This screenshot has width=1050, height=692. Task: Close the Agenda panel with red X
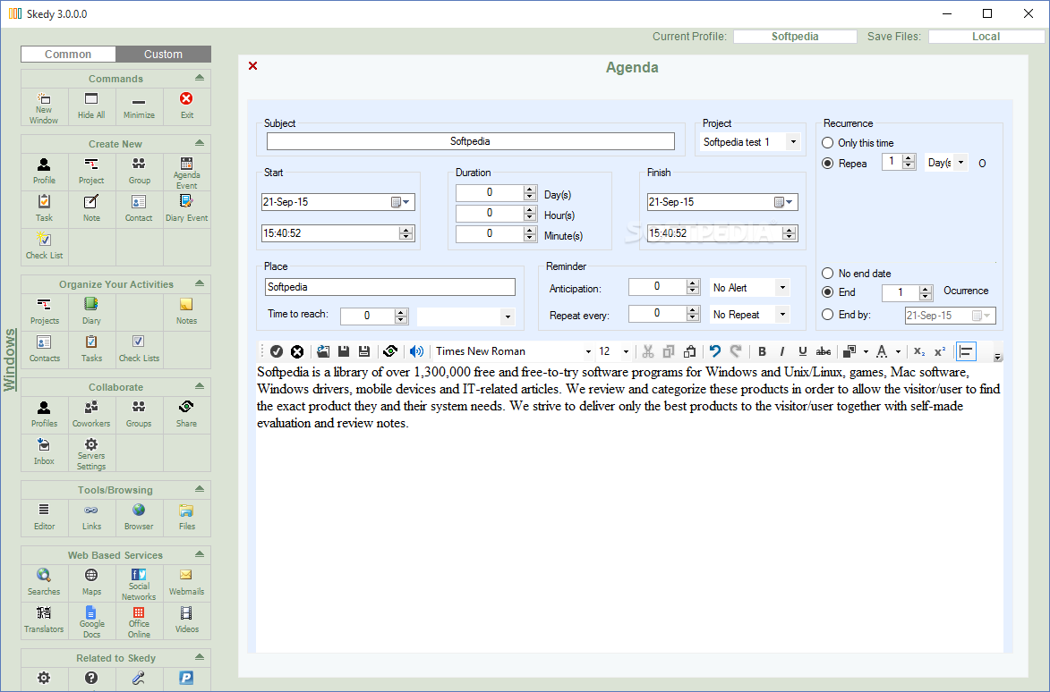[253, 65]
